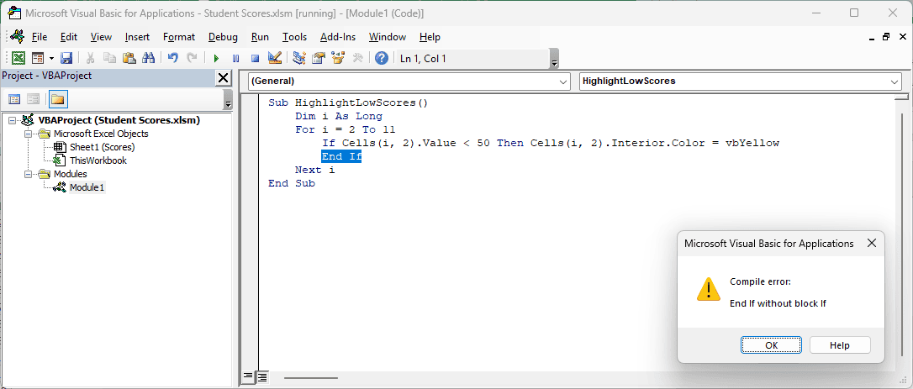Click Help in the compile error dialog

tap(840, 344)
